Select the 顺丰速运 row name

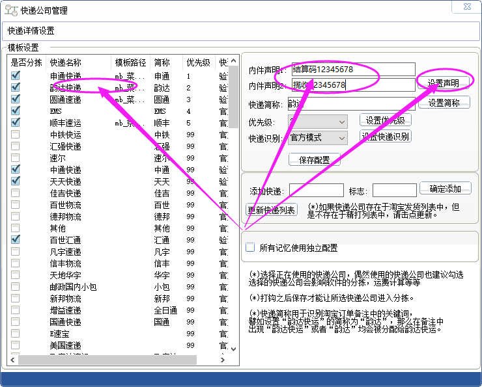coord(66,123)
